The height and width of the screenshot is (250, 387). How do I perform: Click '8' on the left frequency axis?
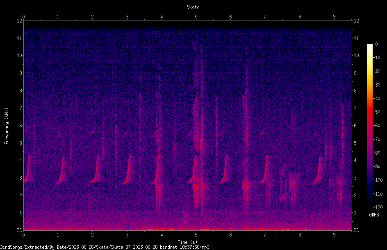20,91
